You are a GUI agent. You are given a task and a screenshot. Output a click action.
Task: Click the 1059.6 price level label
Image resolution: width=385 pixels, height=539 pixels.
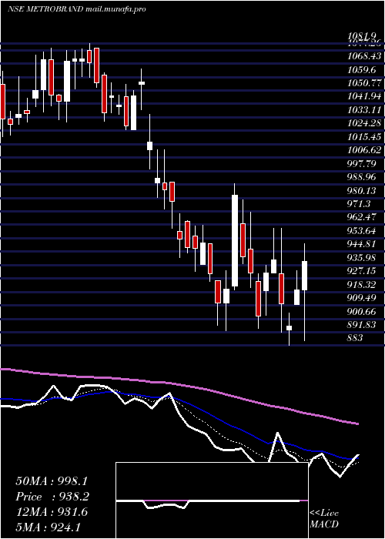[x=361, y=69]
